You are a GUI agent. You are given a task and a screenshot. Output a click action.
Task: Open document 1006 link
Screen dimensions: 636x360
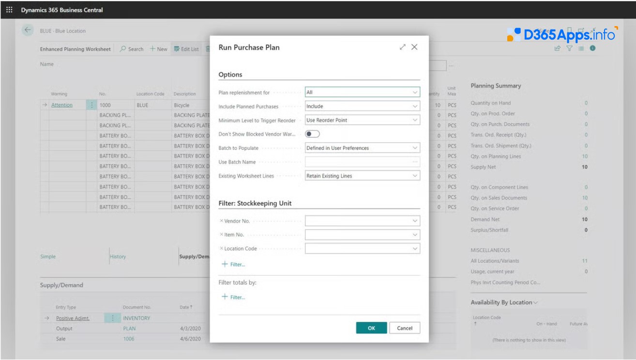[129, 339]
